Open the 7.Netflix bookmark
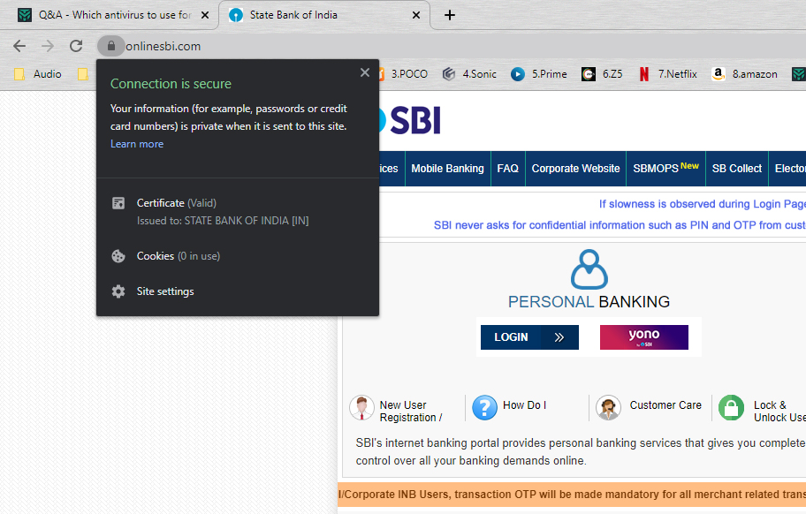Viewport: 806px width, 514px height. 668,74
